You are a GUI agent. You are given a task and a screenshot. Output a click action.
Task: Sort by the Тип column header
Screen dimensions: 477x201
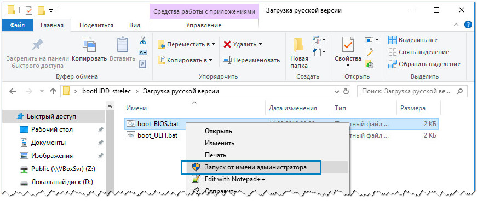(x=340, y=108)
